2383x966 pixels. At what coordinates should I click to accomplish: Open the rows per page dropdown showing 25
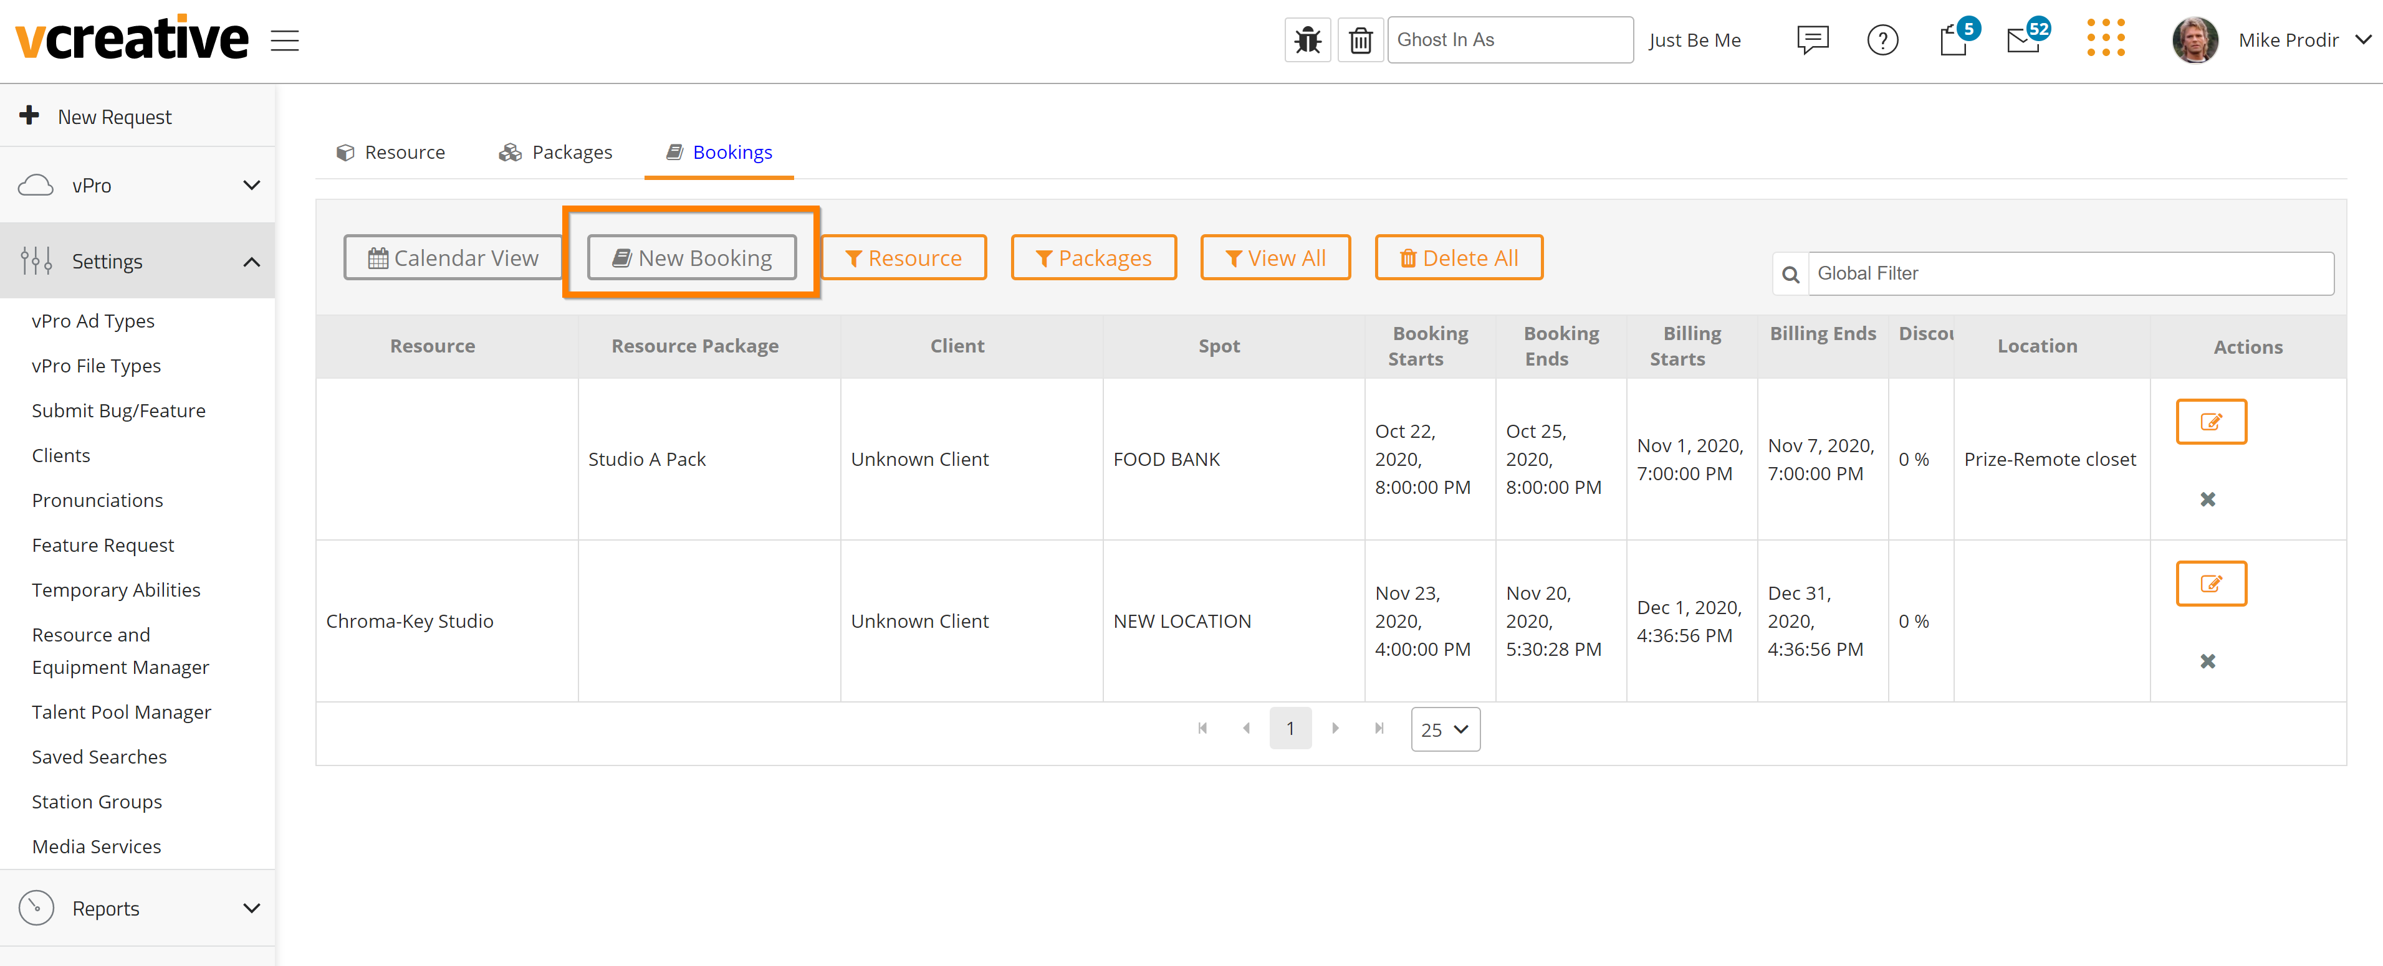tap(1445, 729)
